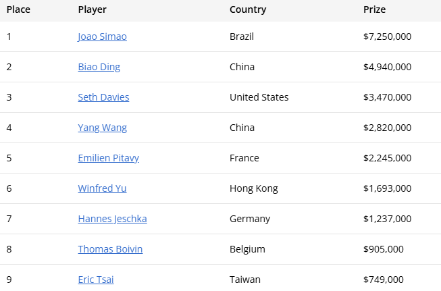441x291 pixels.
Task: Open the Winfred Yu link
Action: pos(102,188)
